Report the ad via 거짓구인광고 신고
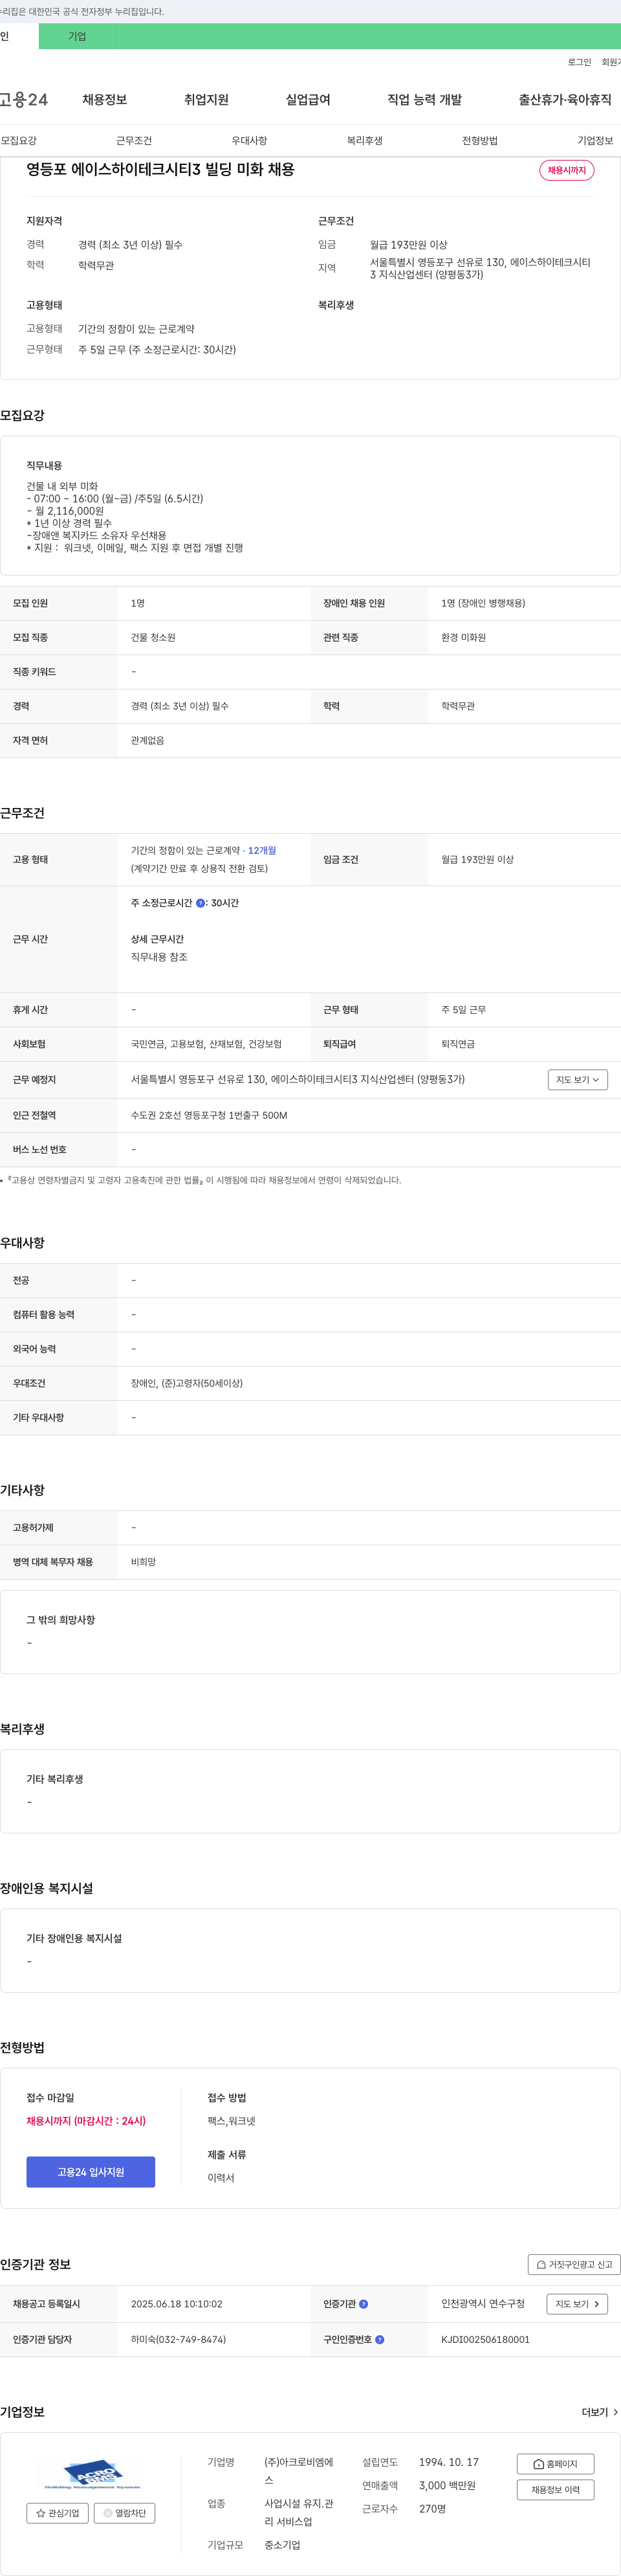The width and height of the screenshot is (621, 2576). 574,2265
